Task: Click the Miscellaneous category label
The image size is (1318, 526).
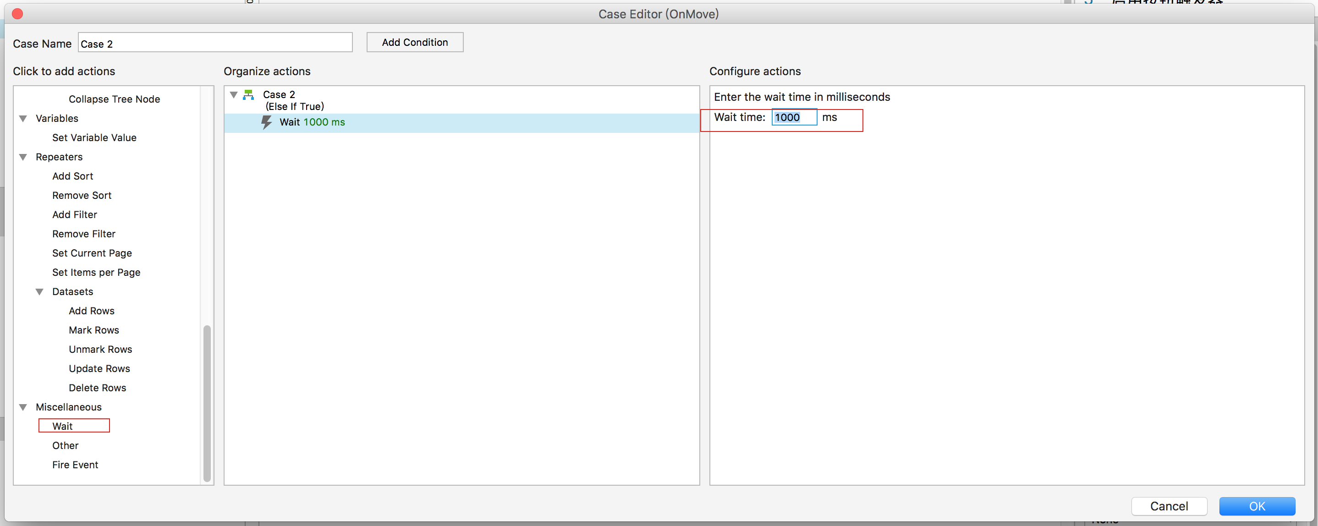Action: click(x=69, y=407)
